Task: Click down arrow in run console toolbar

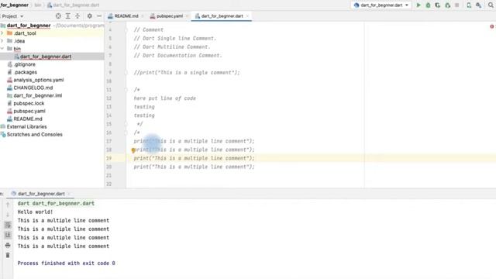Action: pos(8,215)
